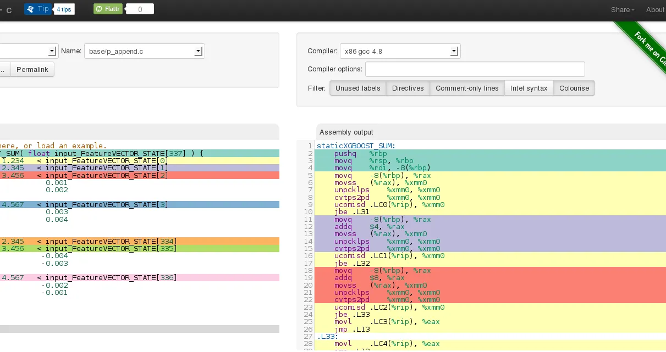Toggle the Unused labels filter
Viewport: 666px width, 352px height.
[357, 88]
